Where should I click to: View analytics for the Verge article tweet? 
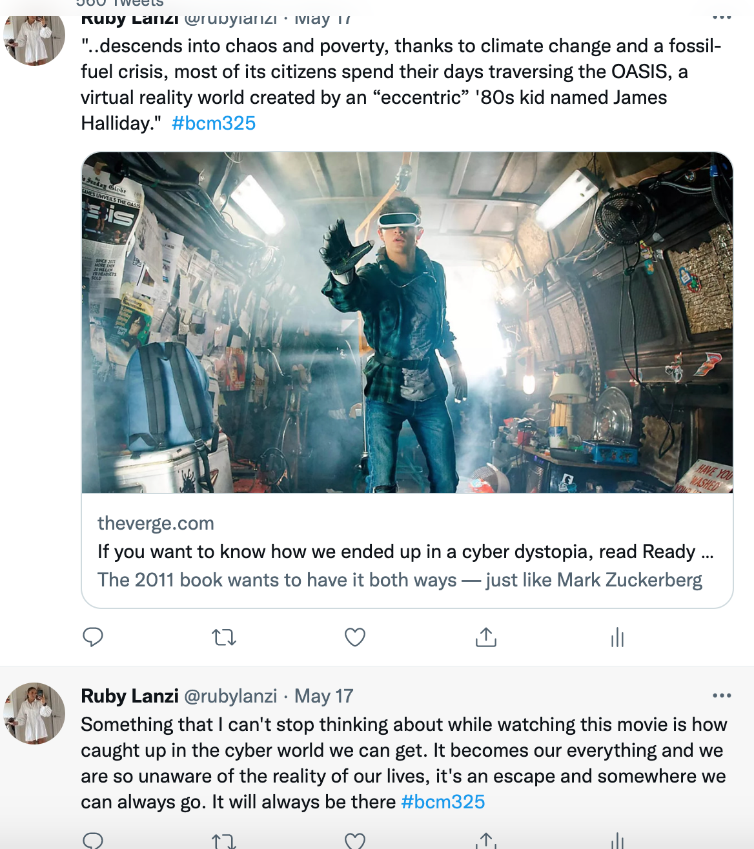617,637
